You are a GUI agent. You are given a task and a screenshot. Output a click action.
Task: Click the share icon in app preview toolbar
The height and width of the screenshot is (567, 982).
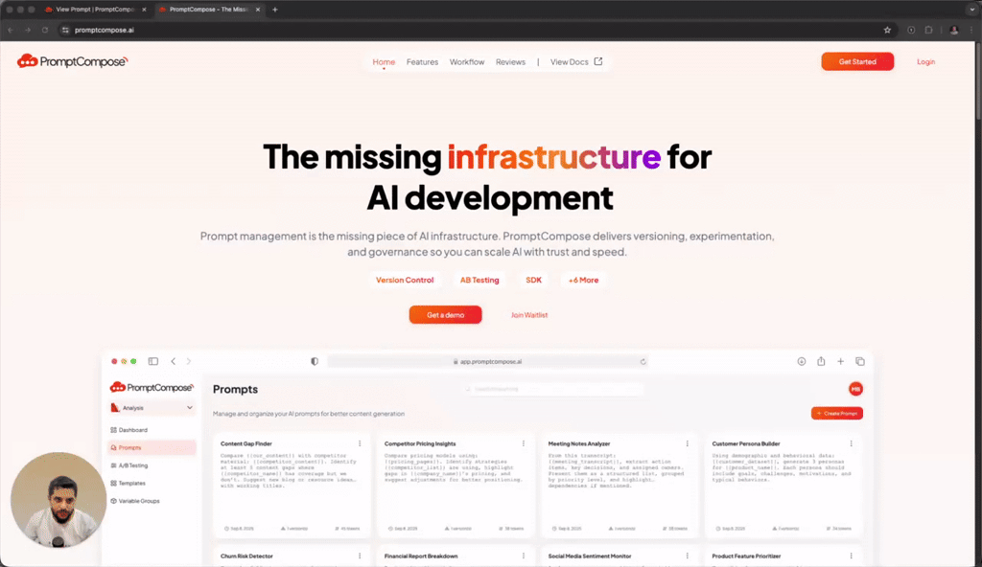coord(821,361)
